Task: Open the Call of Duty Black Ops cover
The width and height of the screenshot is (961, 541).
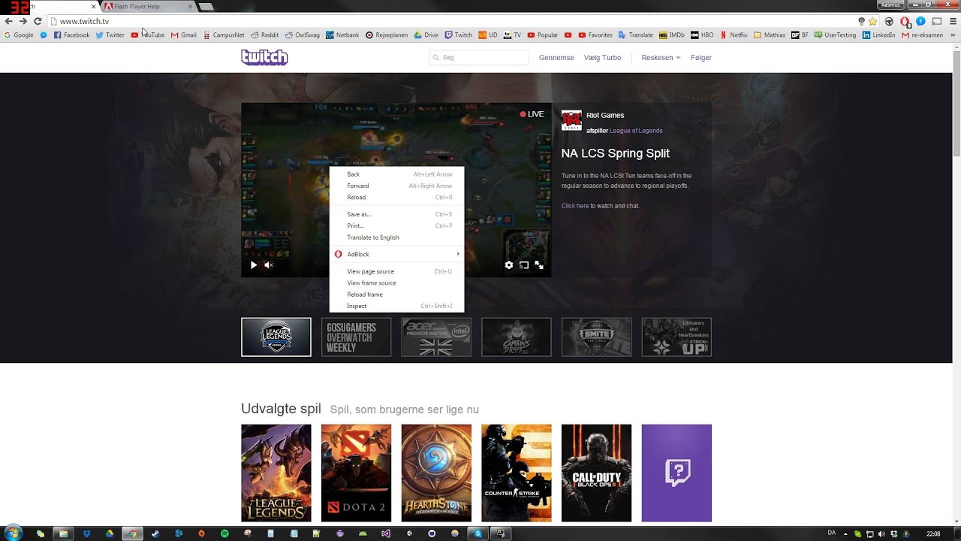Action: (x=596, y=473)
